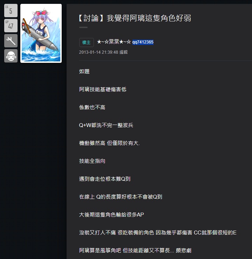Click the line 阿璃技能基礎傷害低
Image resolution: width=252 pixels, height=259 pixels.
tap(103, 89)
